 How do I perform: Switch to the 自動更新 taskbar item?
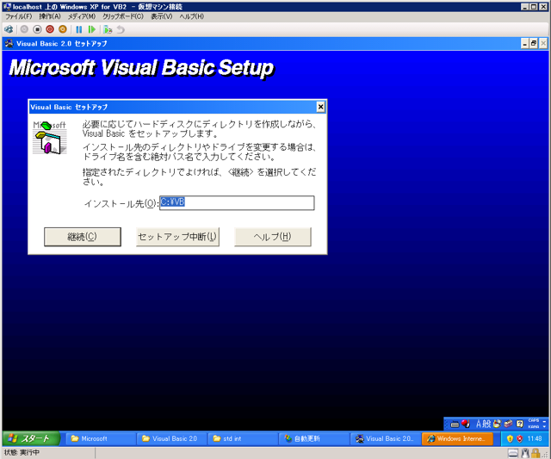(313, 438)
